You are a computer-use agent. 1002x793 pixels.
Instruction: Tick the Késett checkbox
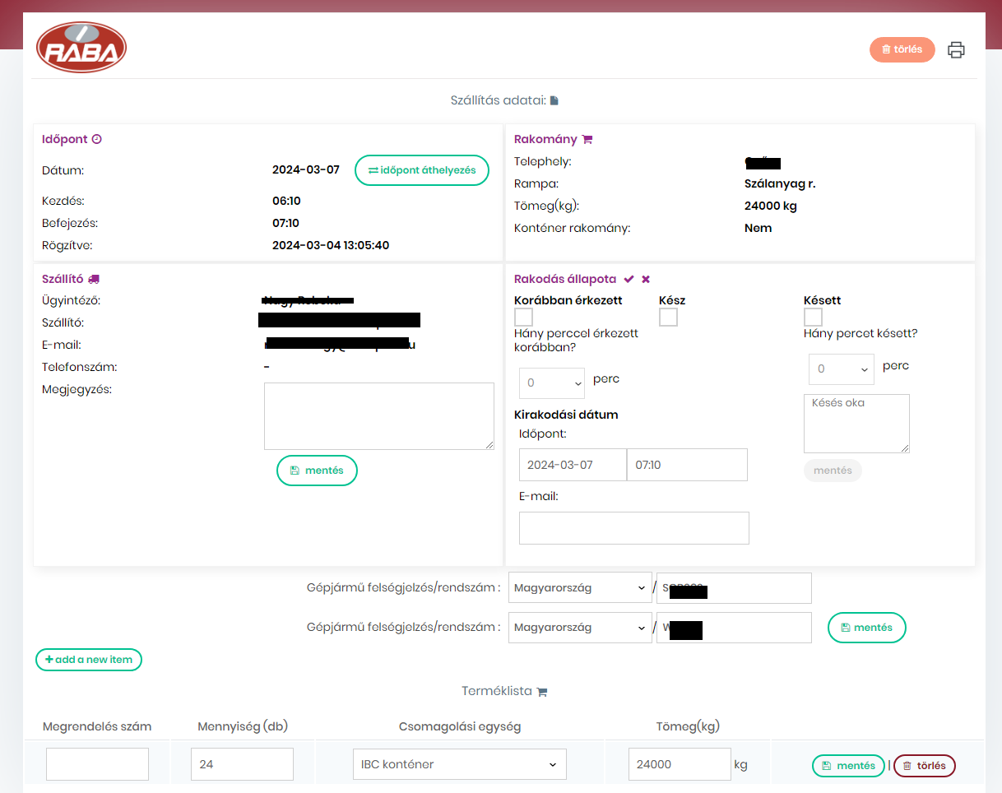tap(813, 317)
